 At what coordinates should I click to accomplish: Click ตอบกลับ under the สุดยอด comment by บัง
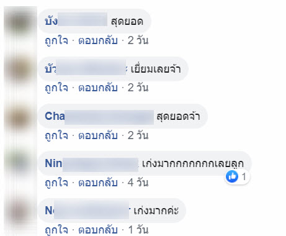pyautogui.click(x=98, y=40)
